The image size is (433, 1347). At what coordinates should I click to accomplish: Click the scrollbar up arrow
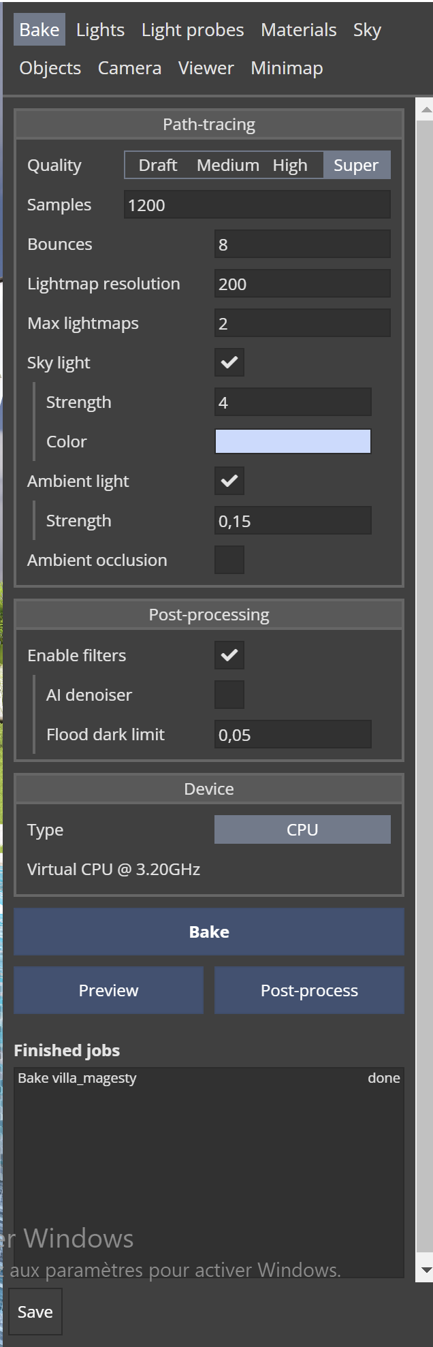[426, 110]
